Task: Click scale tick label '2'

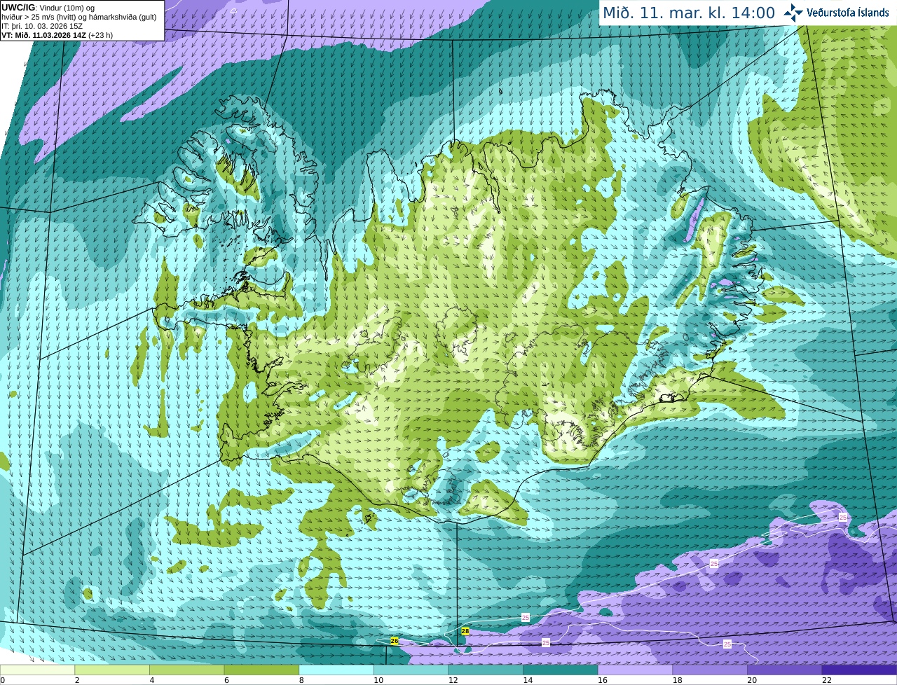Action: point(77,680)
